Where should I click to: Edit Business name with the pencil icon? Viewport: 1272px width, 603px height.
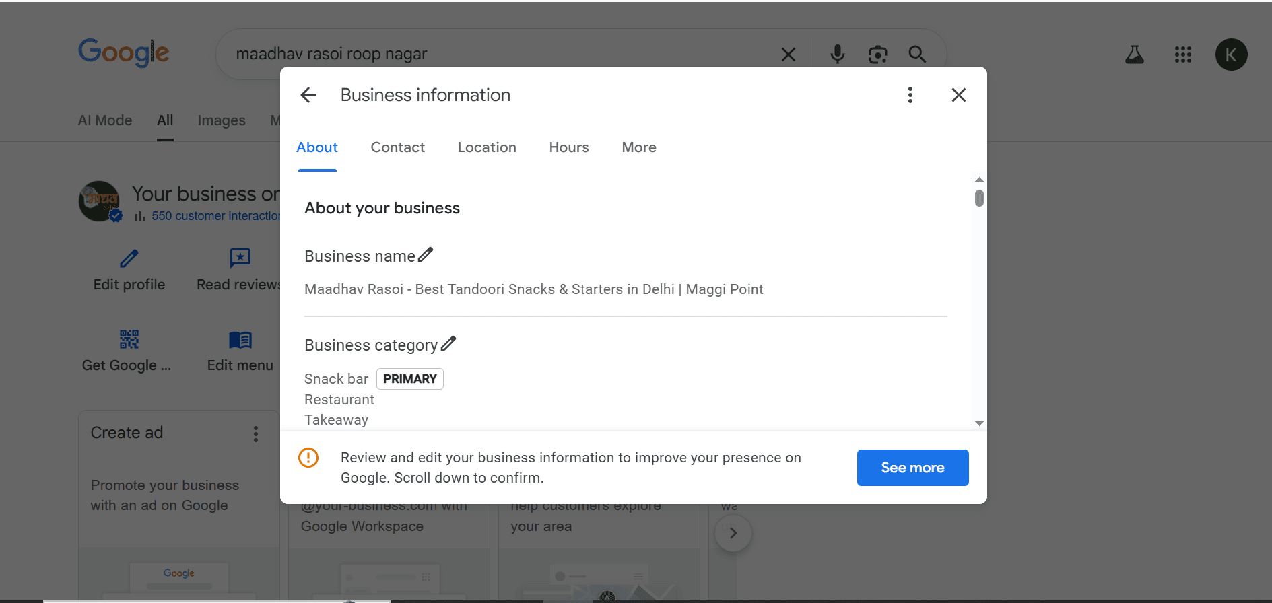426,255
